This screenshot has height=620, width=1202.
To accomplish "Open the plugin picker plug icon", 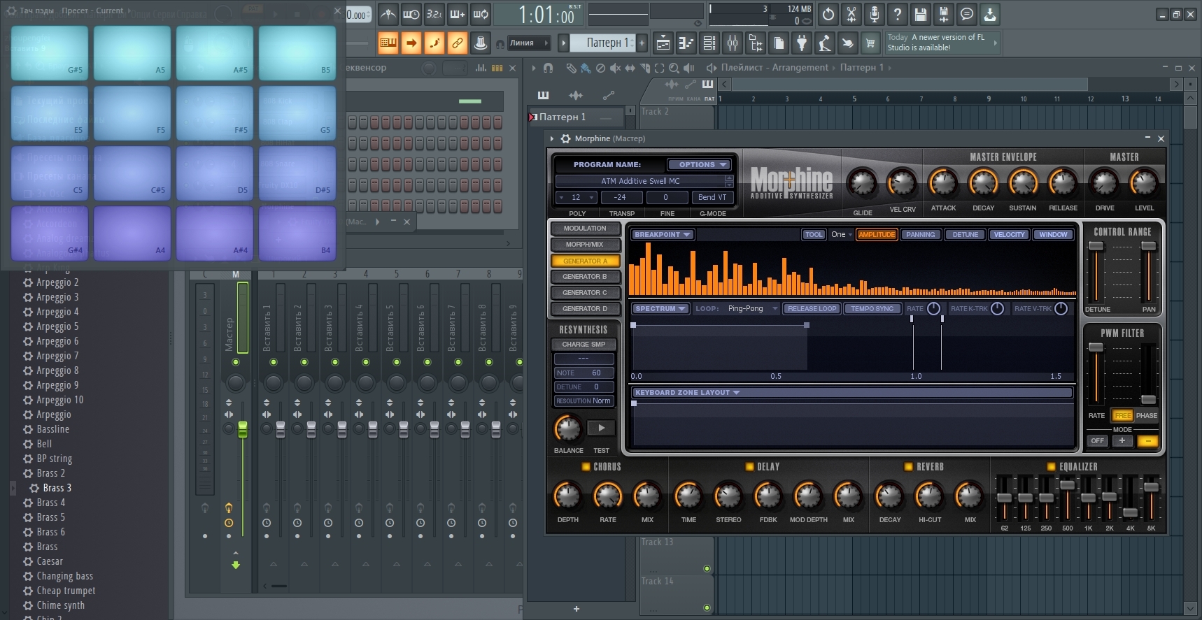I will pyautogui.click(x=802, y=43).
